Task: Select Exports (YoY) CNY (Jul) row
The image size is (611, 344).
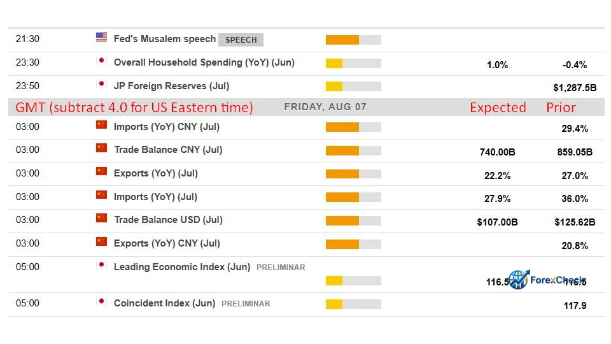Action: (306, 244)
